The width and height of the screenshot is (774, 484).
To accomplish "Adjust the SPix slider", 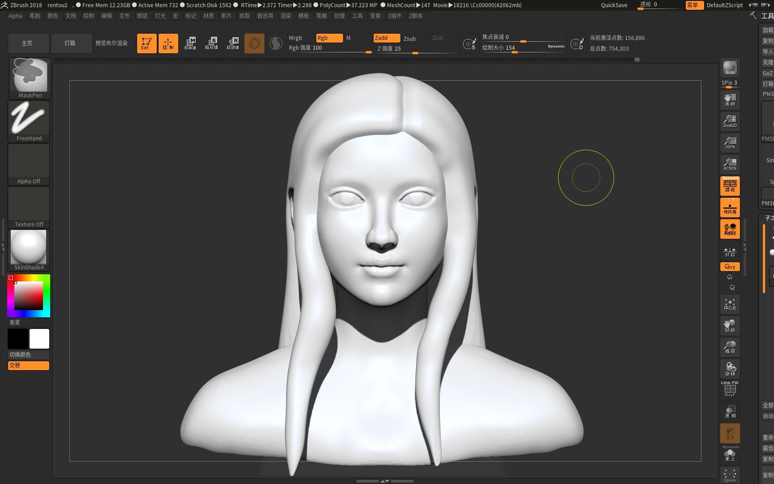I will (x=730, y=83).
